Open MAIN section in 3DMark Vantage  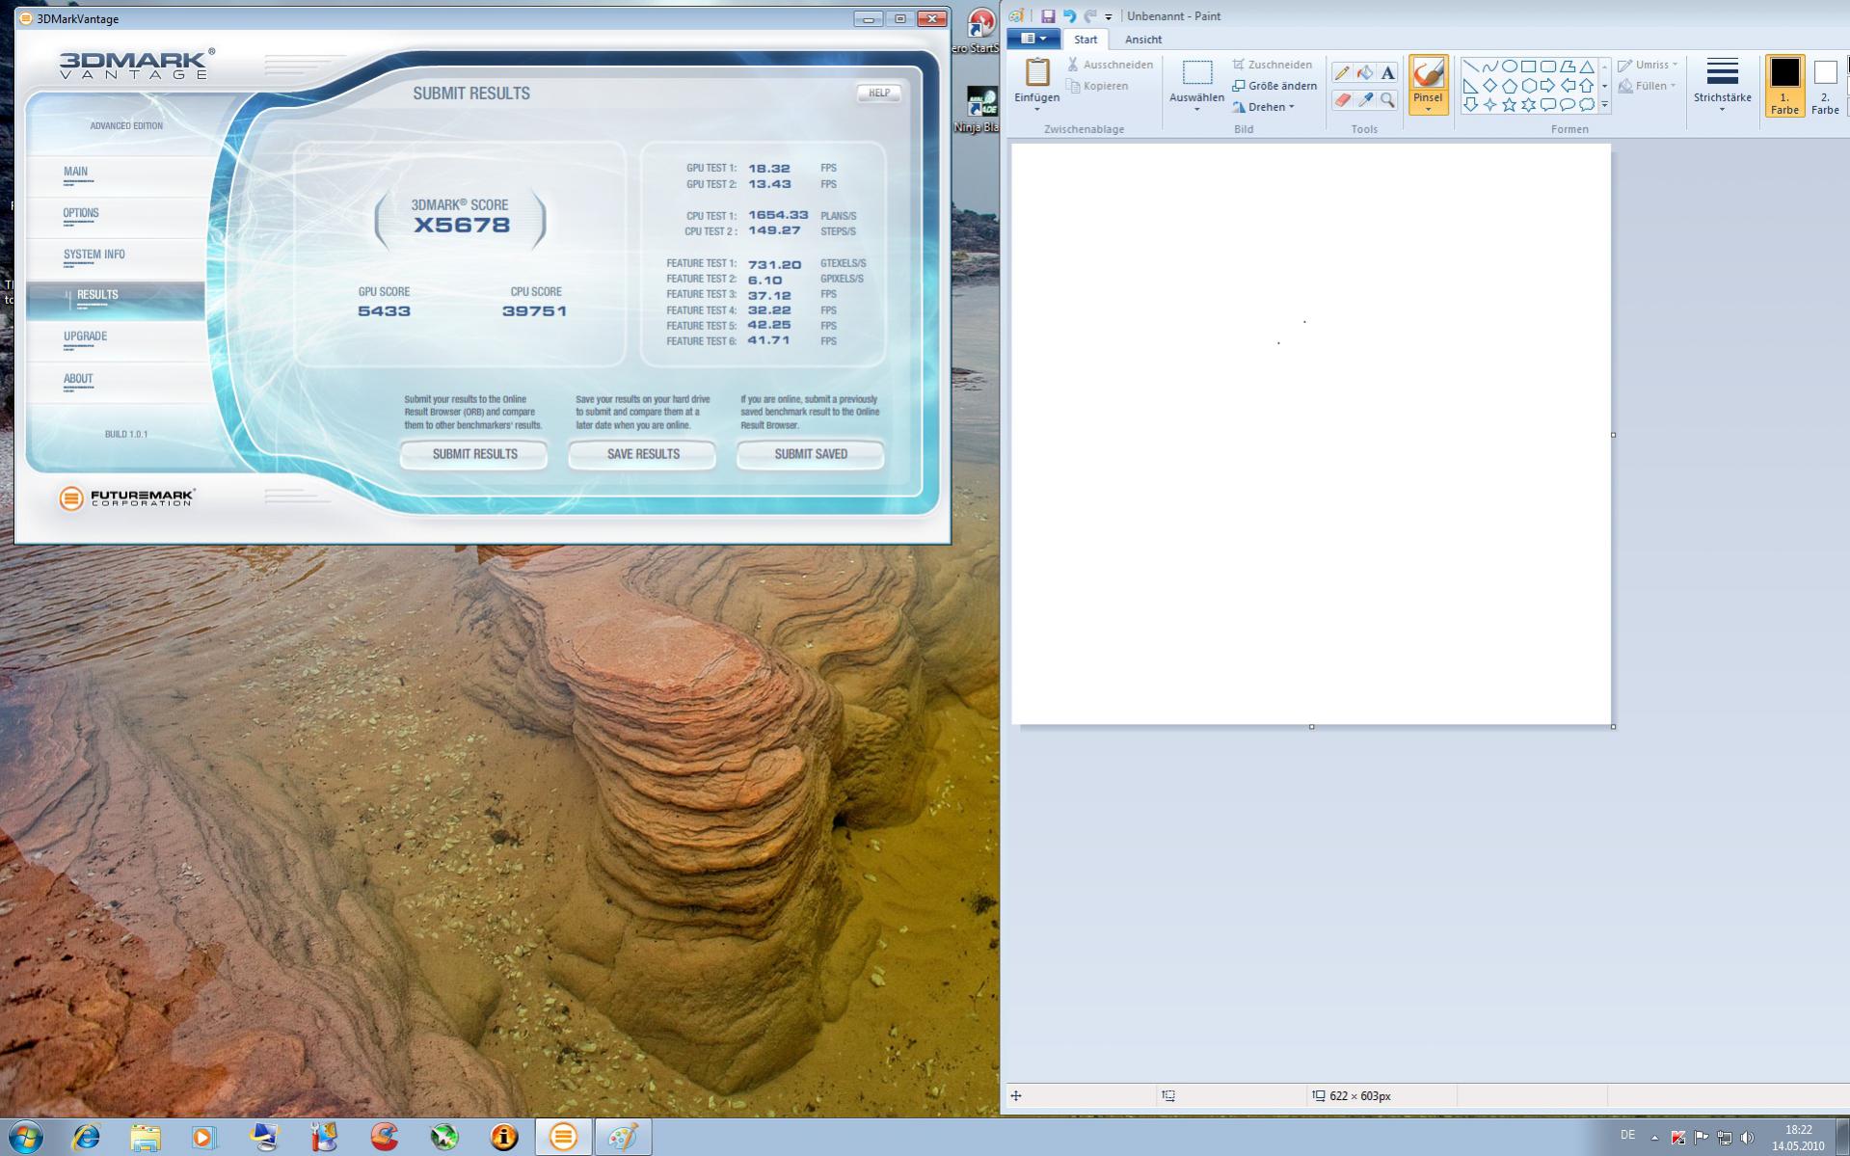[117, 174]
